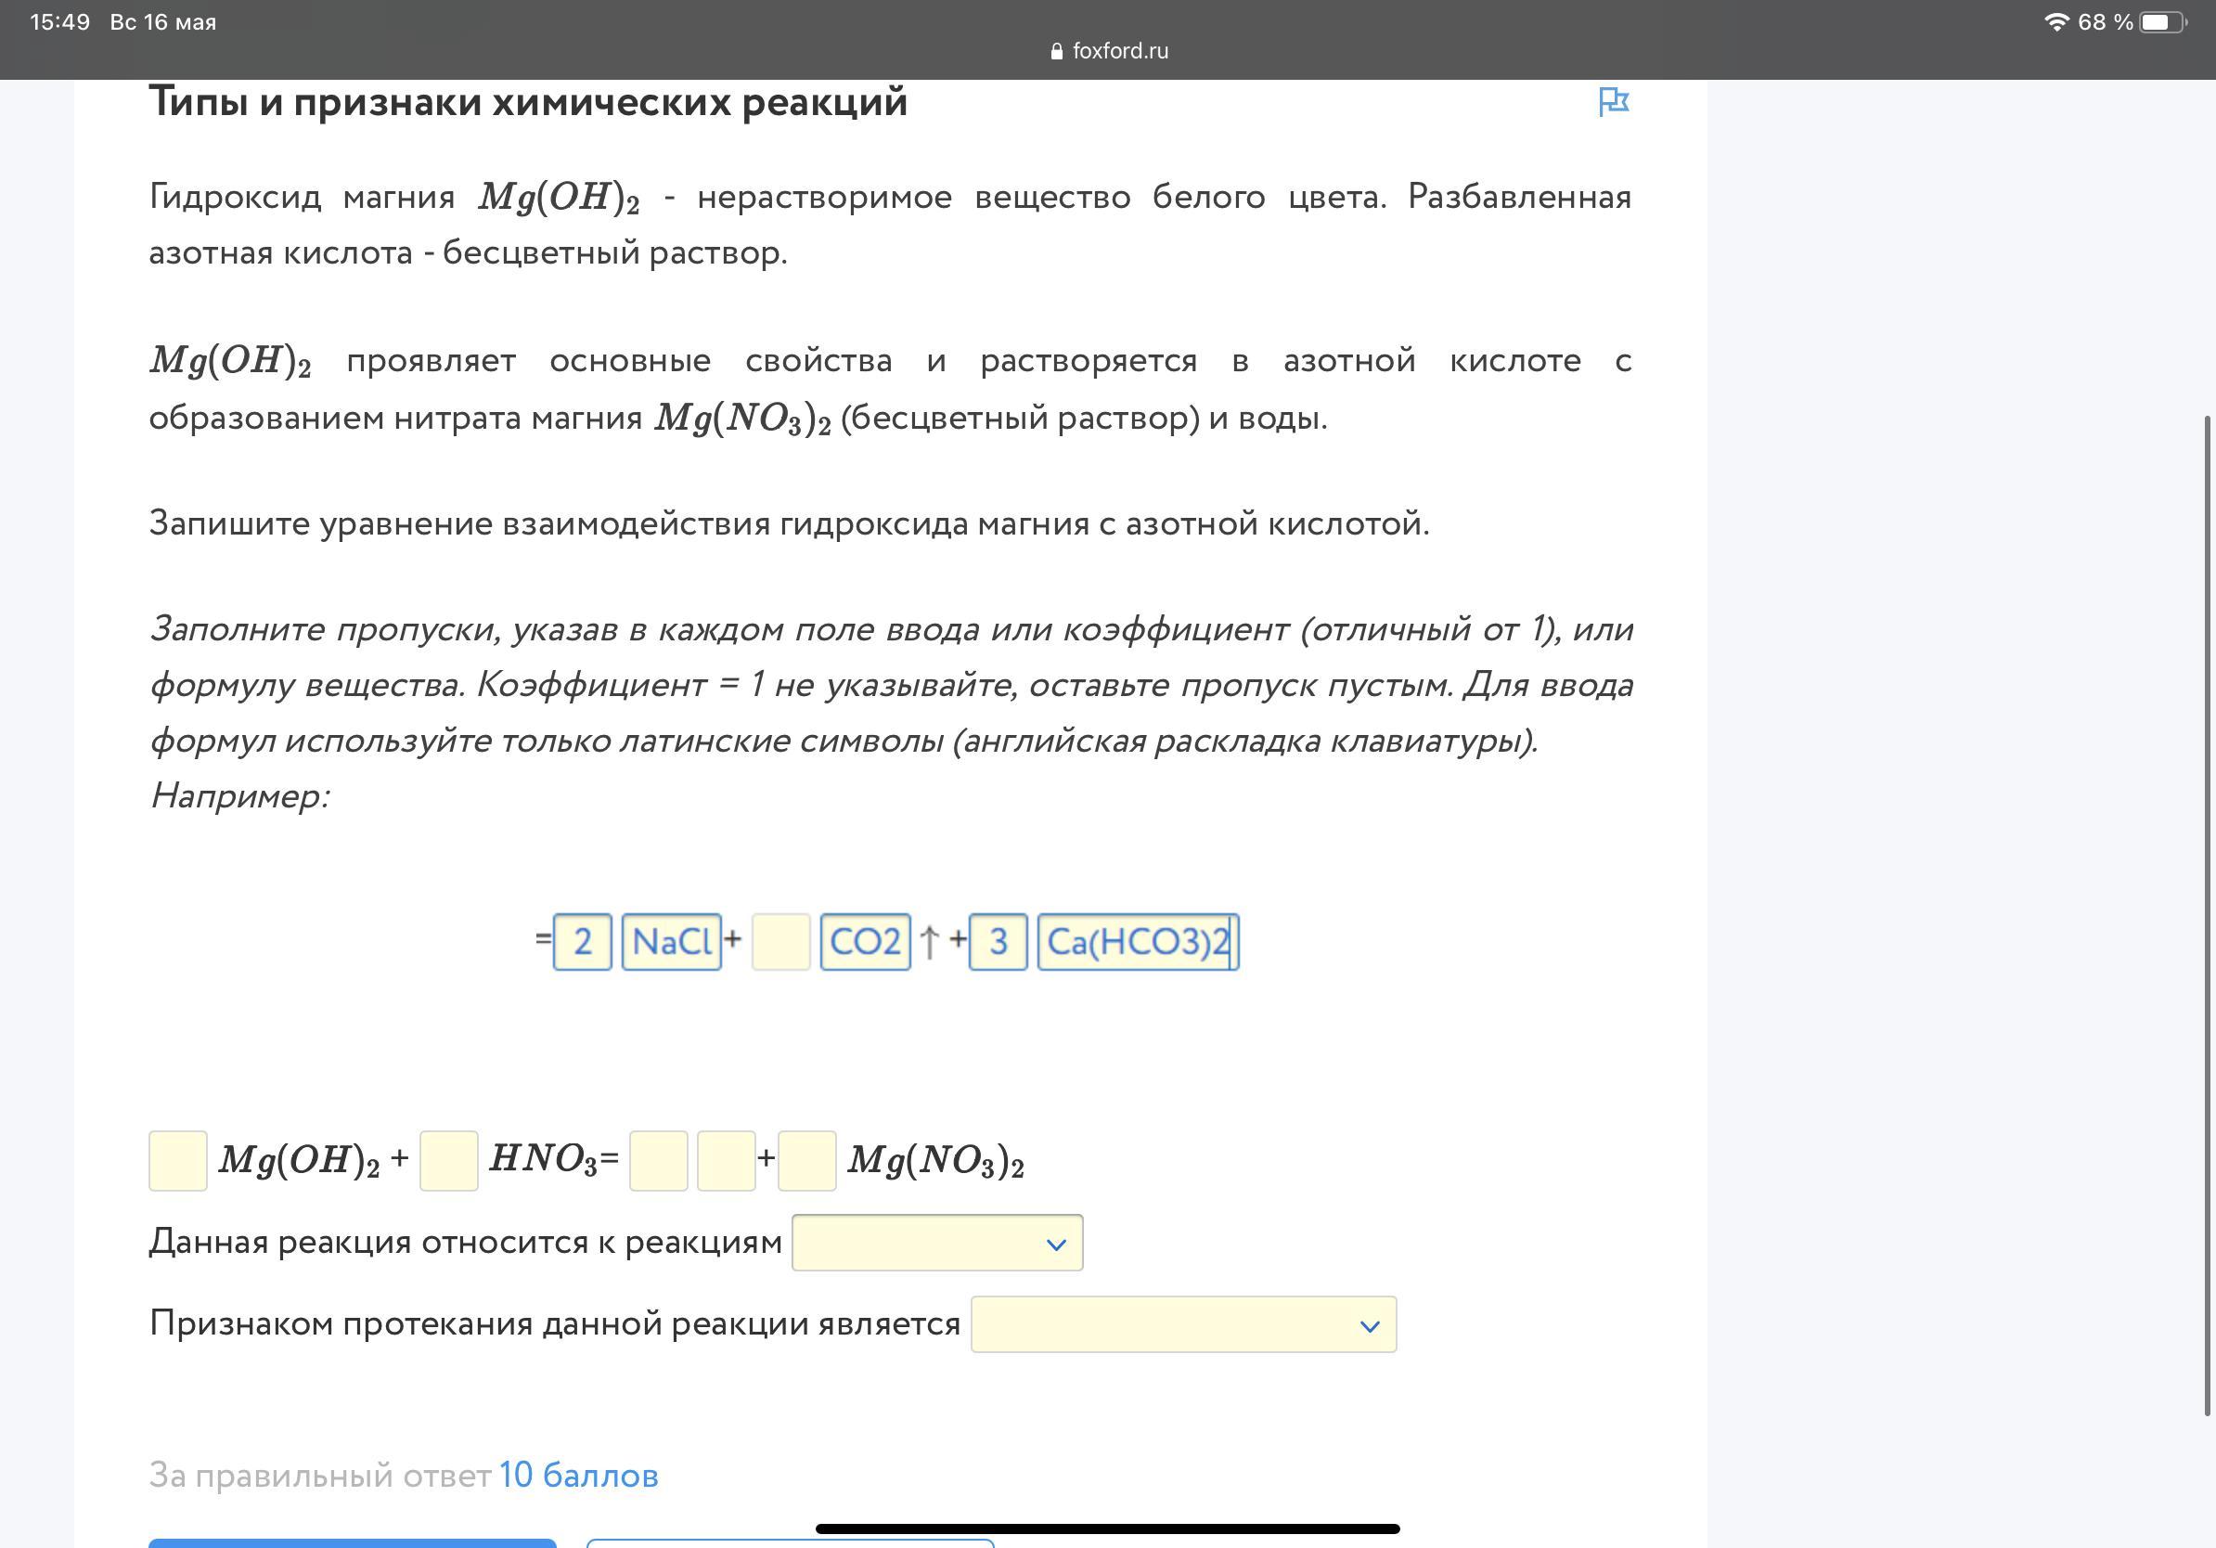This screenshot has height=1548, width=2216.
Task: Click coefficient field before Mg(NO3)2
Action: click(806, 1160)
